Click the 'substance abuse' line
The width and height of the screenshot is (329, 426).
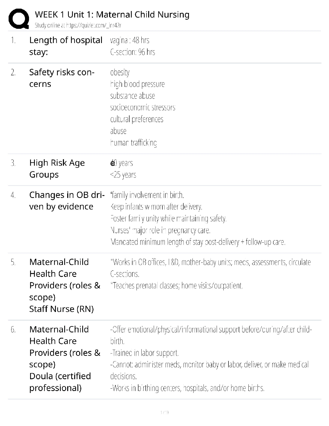(133, 96)
